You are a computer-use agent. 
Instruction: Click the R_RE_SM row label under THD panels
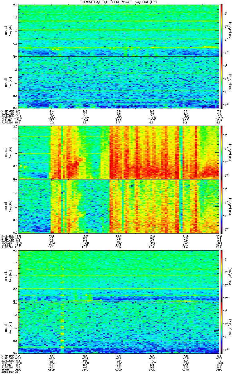coord(7,248)
